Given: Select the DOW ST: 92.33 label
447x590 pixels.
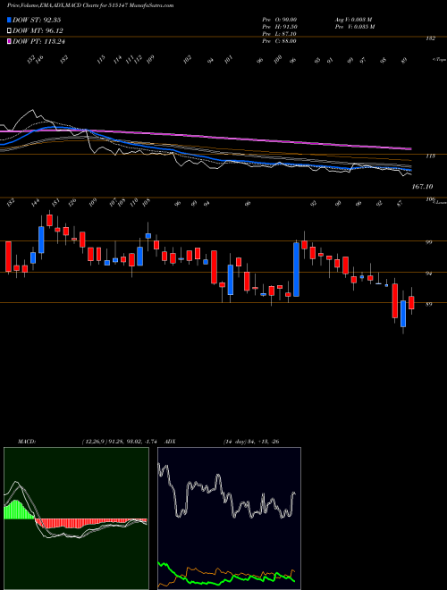Looking at the screenshot, I should pos(37,20).
